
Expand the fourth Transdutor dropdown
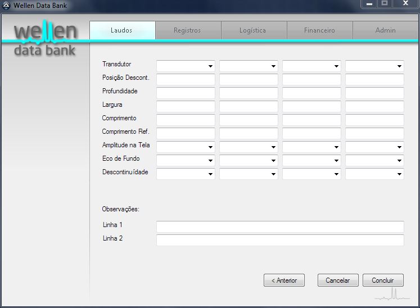coord(374,66)
